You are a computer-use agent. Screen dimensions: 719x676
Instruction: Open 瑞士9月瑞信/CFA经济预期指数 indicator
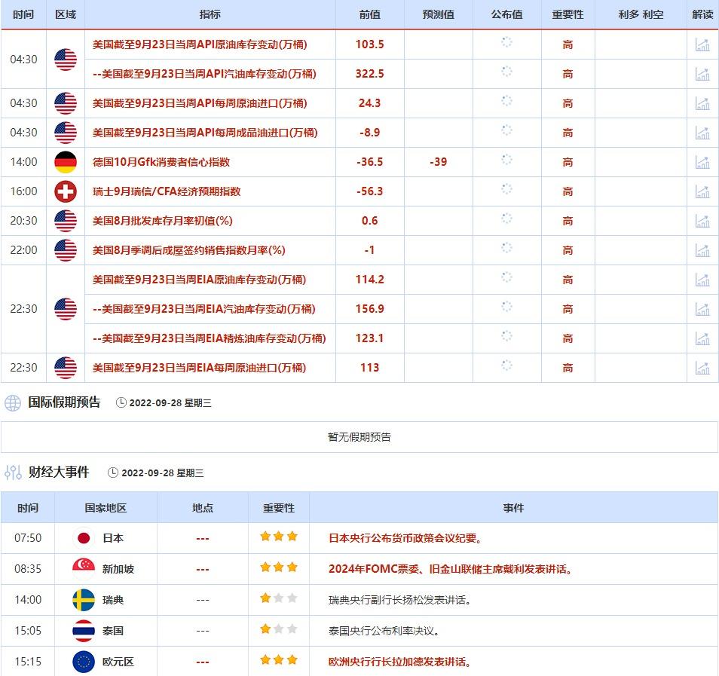click(x=167, y=191)
